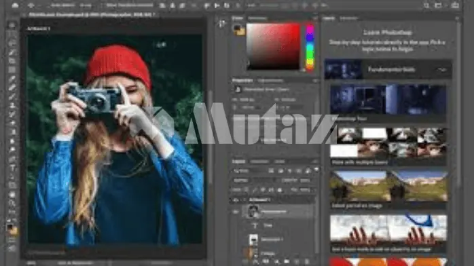
Task: Select the Frame tool
Action: [12, 70]
